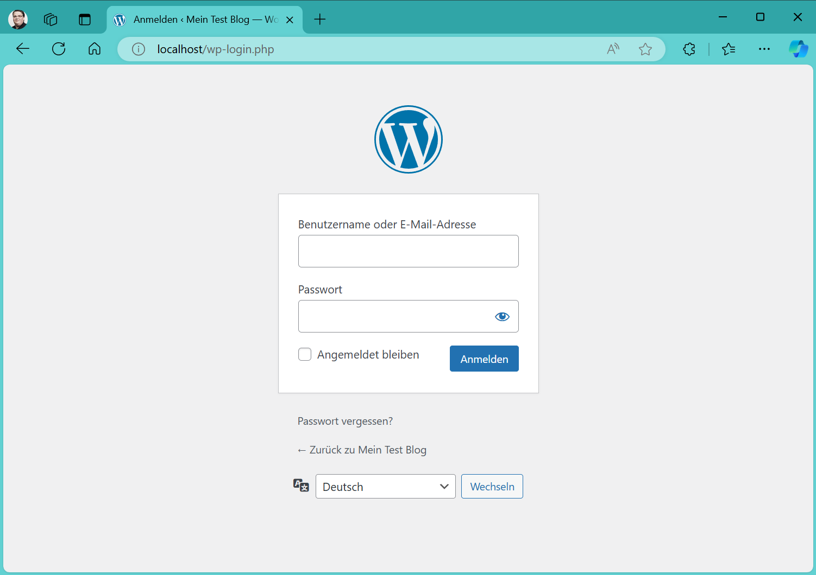Open the Passwort vergessen? link
The image size is (816, 575).
tap(345, 421)
